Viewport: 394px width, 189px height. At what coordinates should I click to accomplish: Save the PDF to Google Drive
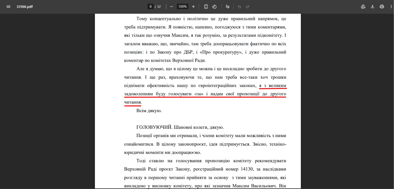point(363,7)
